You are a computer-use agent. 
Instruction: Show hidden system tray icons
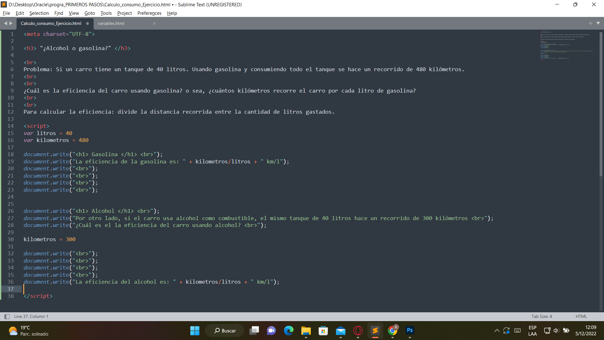[x=497, y=331]
